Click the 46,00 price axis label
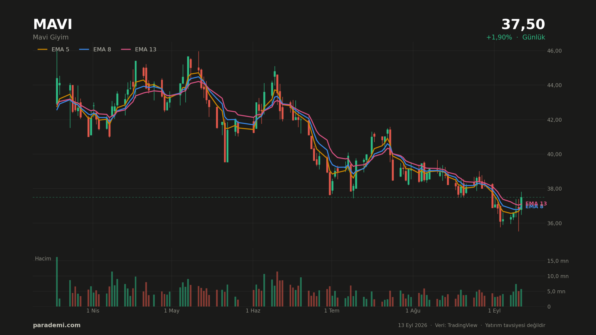 [x=554, y=51]
